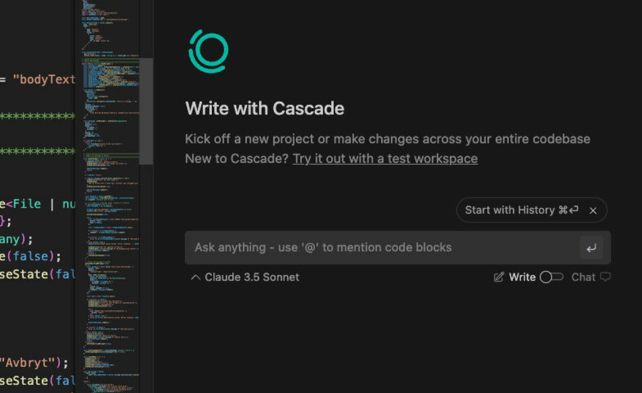Click Start with History button
The height and width of the screenshot is (393, 642).
click(x=522, y=210)
